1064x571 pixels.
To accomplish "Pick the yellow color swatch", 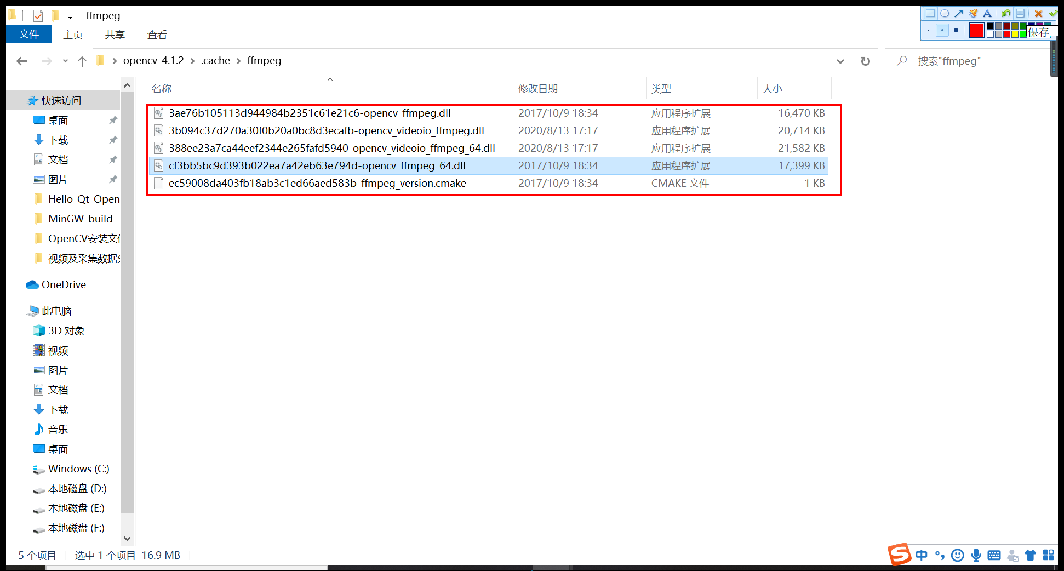I will (x=1015, y=34).
